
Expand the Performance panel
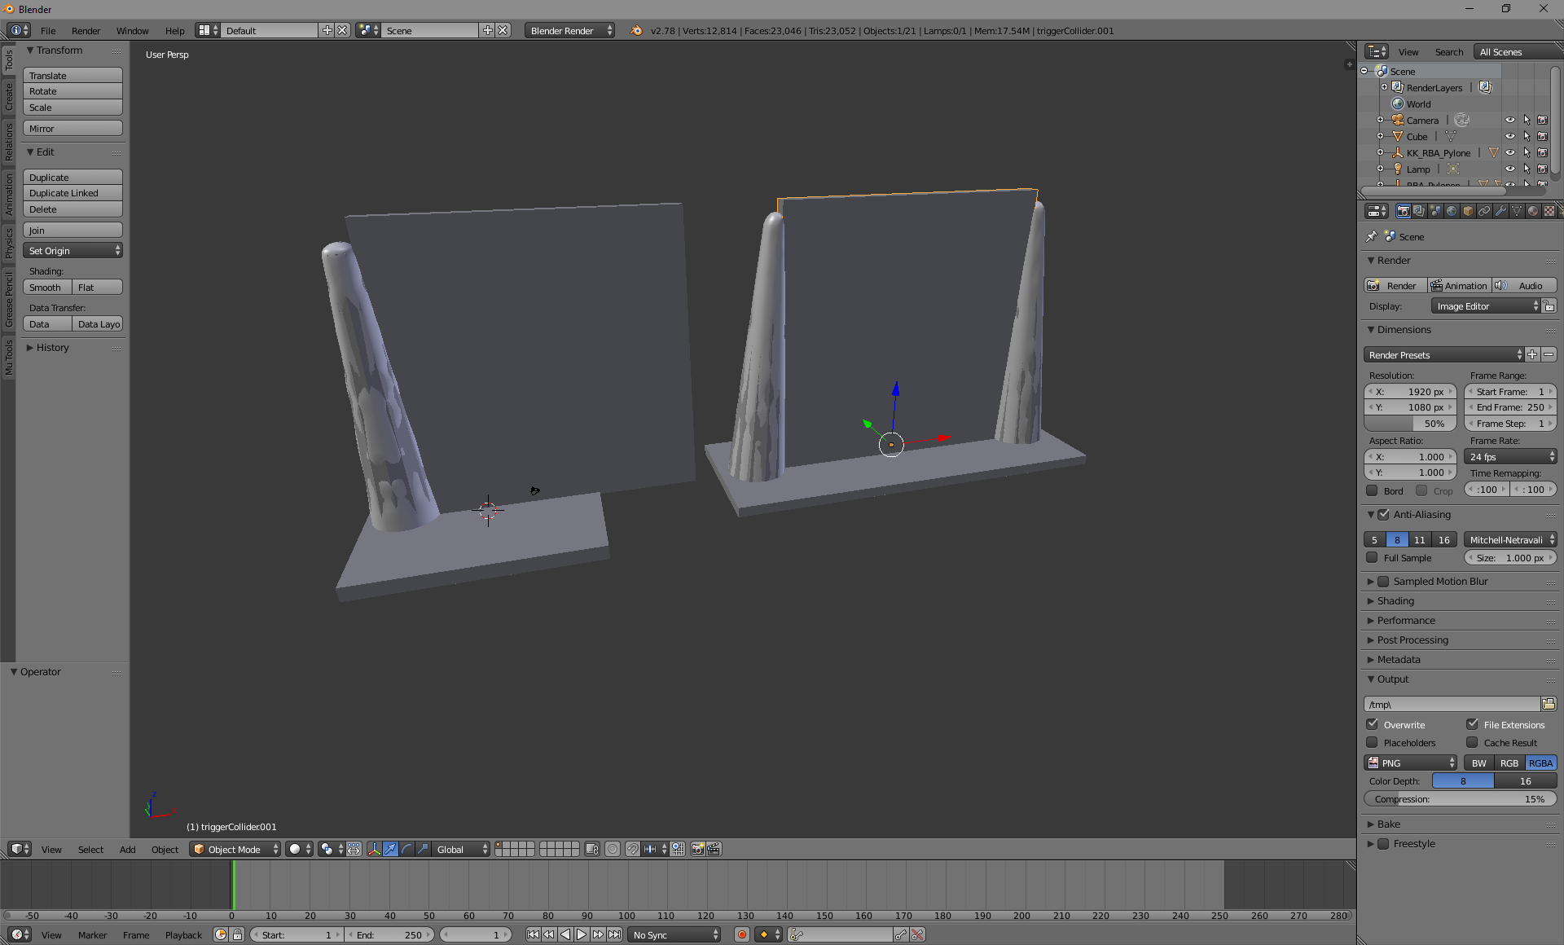pos(1406,620)
